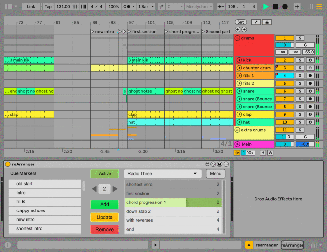Viewport: 327px width, 252px height.
Task: Solo the drums group track
Action: [x=300, y=38]
